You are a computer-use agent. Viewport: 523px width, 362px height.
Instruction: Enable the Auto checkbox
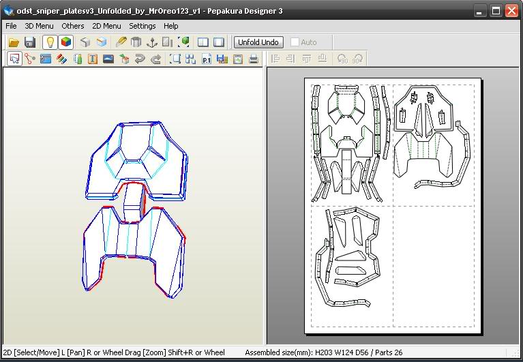coord(295,42)
